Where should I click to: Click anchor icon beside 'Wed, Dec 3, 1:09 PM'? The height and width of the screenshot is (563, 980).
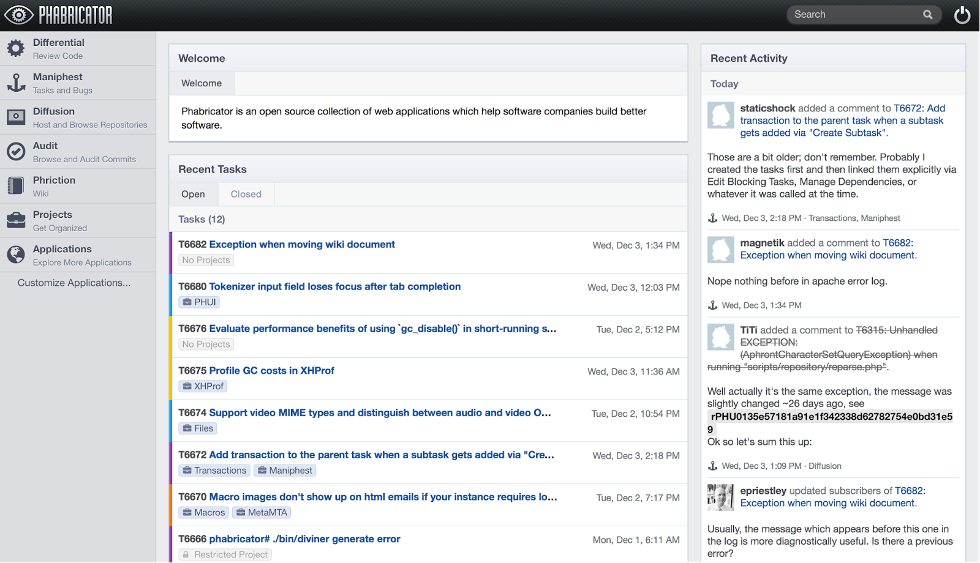click(x=712, y=466)
